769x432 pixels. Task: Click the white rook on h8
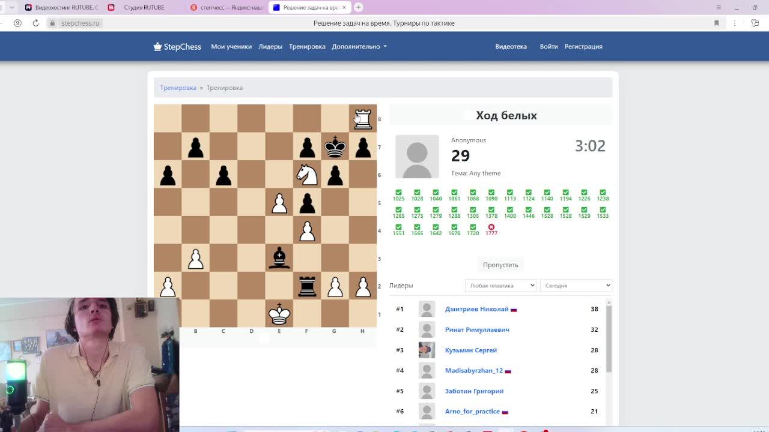(x=362, y=118)
